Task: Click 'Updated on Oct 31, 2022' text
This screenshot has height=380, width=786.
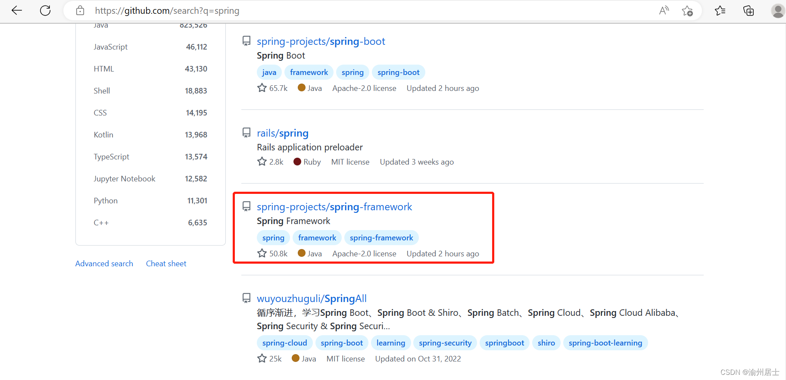Action: [418, 359]
